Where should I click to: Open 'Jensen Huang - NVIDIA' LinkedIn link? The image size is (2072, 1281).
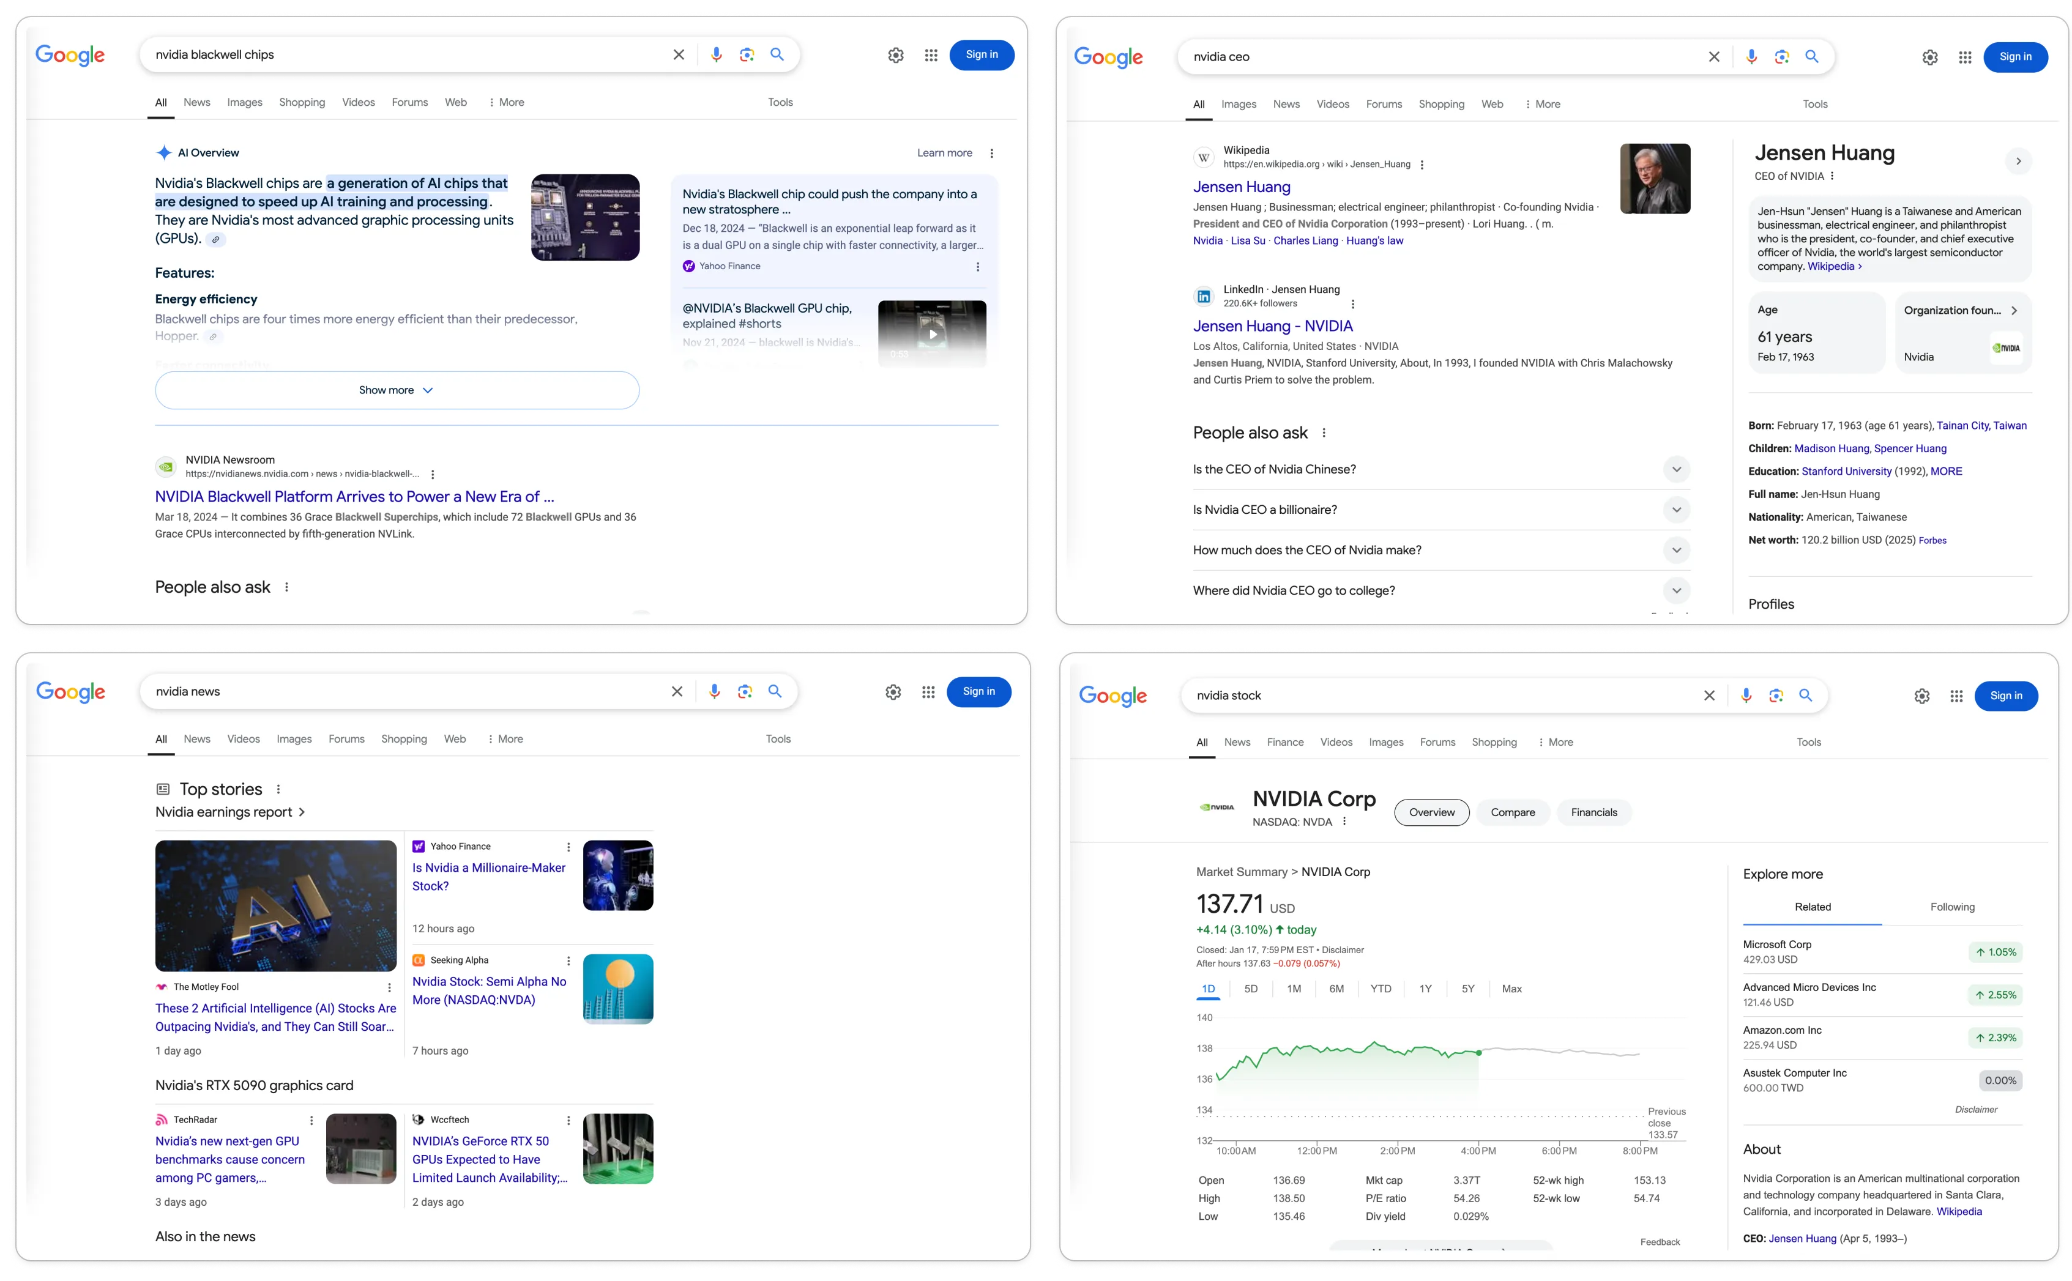[x=1272, y=326]
